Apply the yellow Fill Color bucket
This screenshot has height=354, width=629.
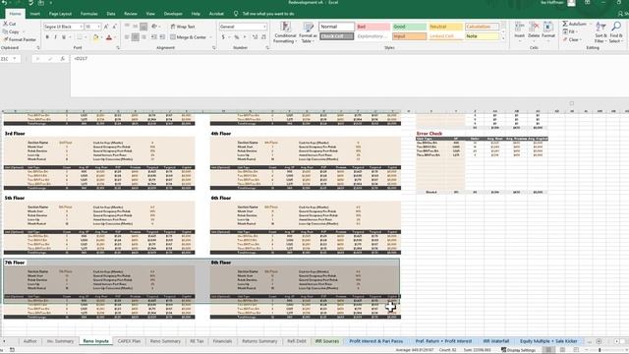click(95, 37)
